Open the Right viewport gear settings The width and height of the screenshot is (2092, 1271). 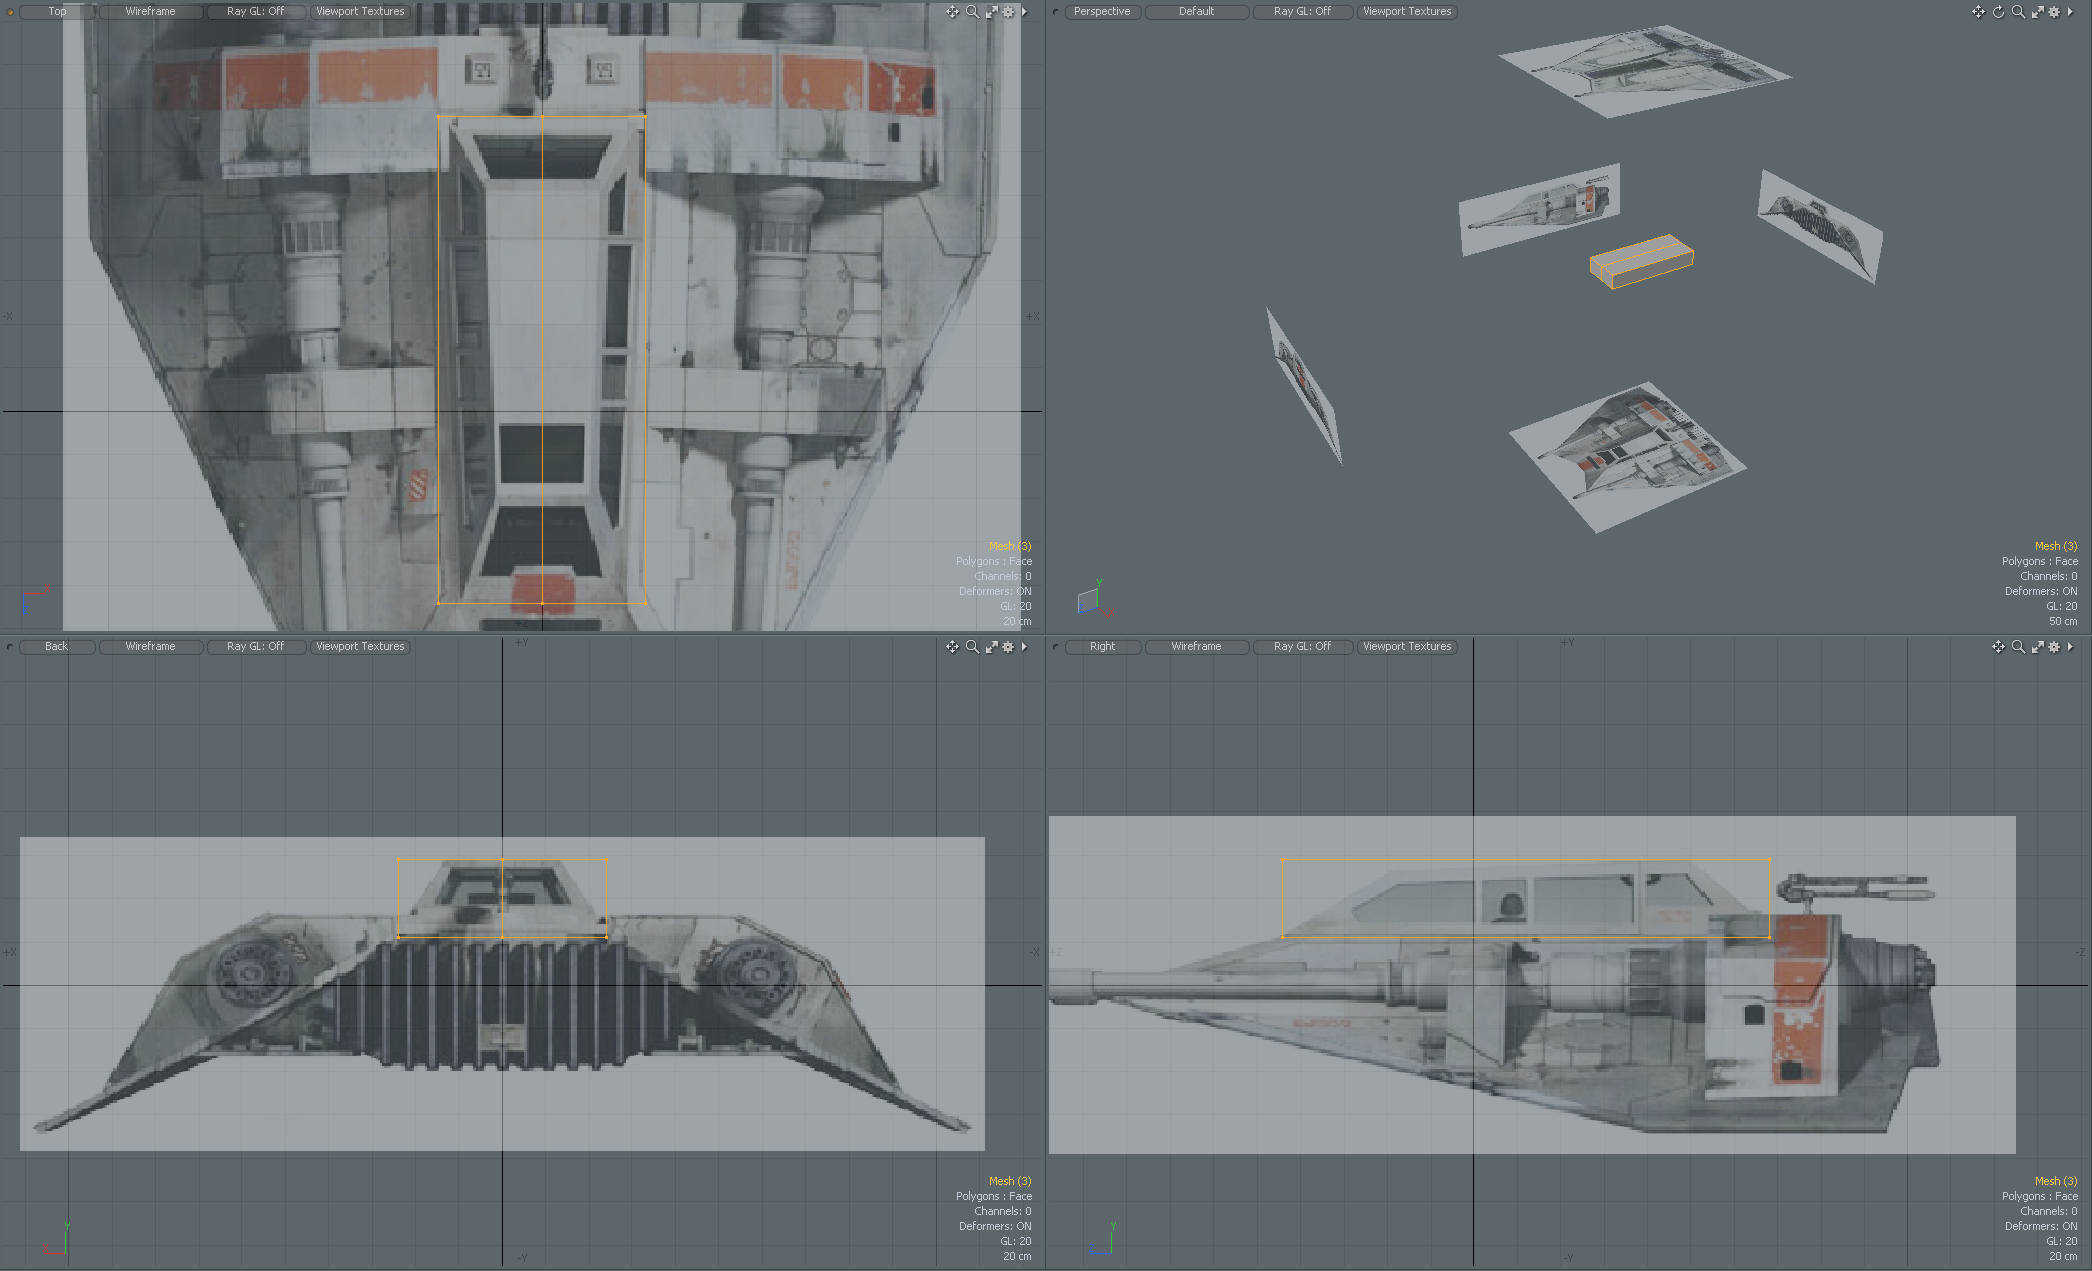(x=2054, y=647)
